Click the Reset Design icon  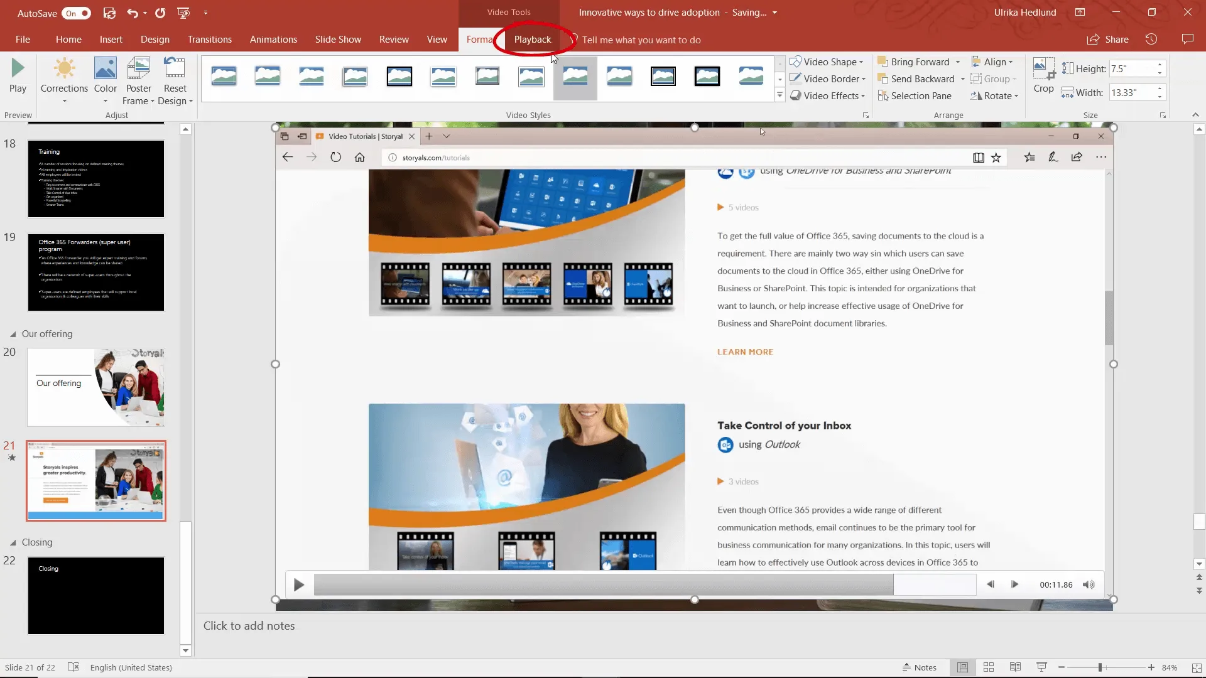[175, 68]
